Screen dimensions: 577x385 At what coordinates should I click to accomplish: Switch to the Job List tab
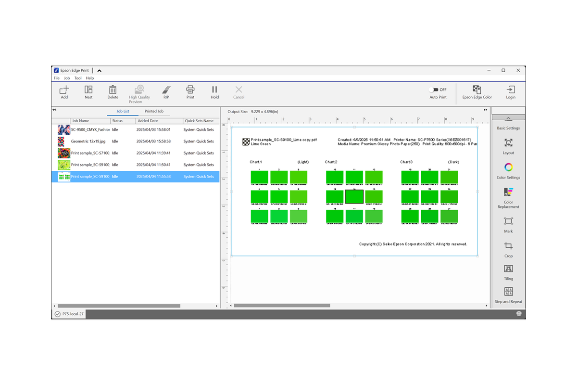123,111
